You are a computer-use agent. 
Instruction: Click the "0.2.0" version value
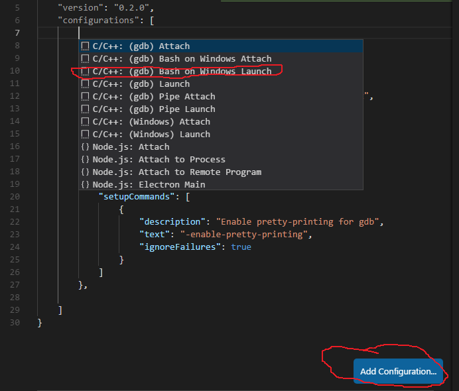pos(131,8)
